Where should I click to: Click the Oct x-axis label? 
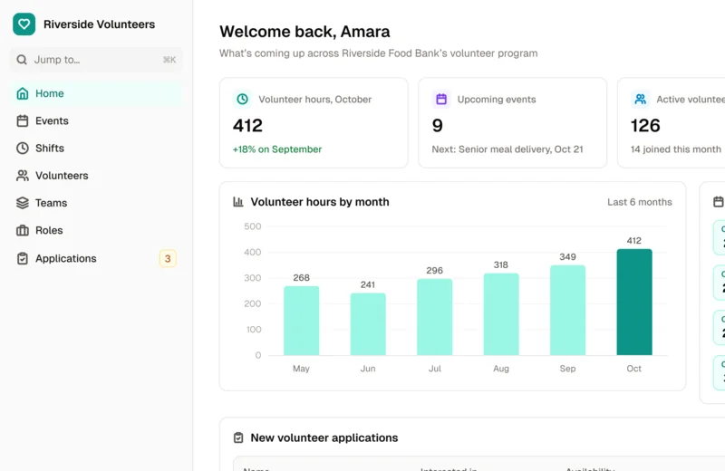point(633,369)
